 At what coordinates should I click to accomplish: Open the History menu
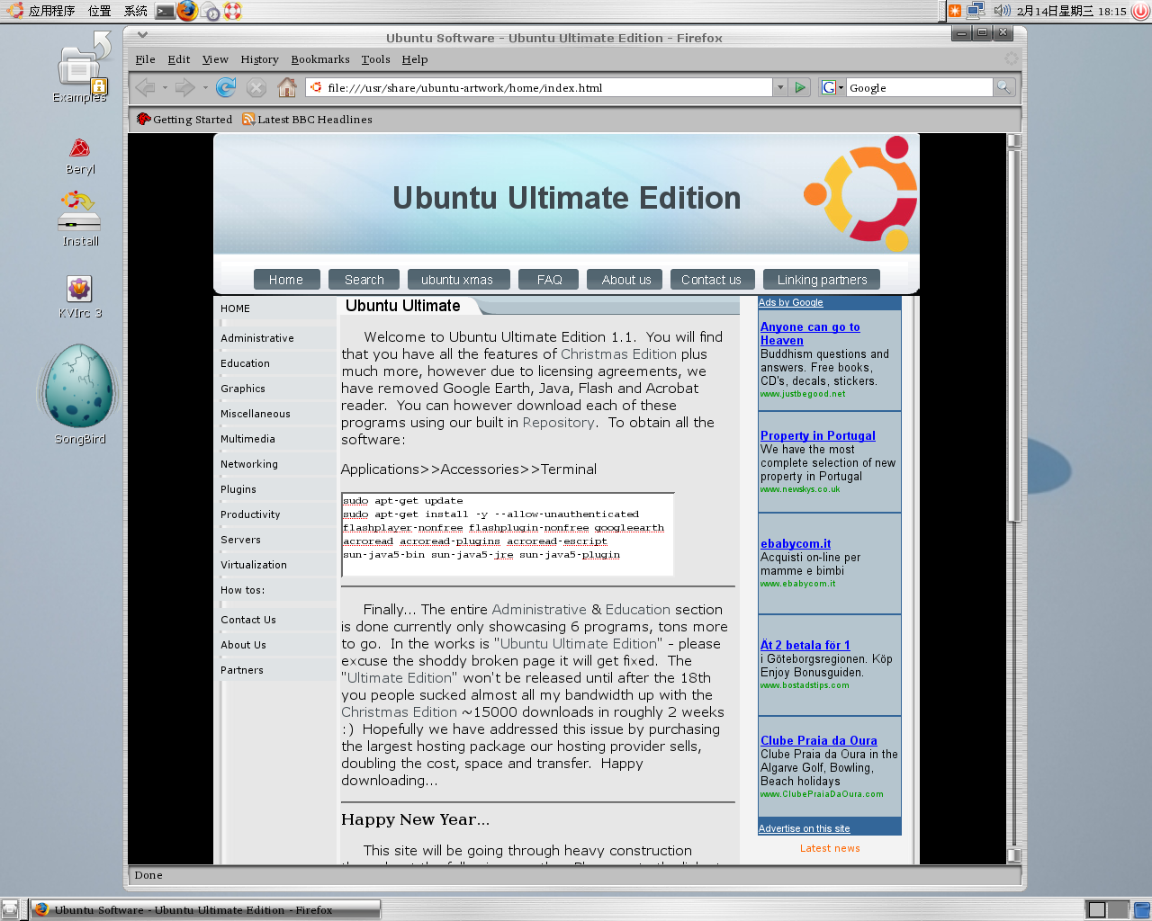(259, 59)
